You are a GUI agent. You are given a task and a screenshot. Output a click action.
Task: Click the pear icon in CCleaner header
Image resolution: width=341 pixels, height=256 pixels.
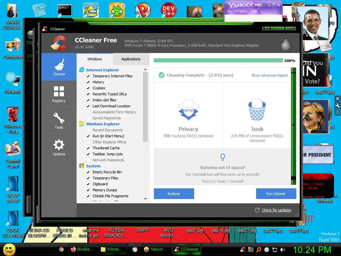(285, 44)
